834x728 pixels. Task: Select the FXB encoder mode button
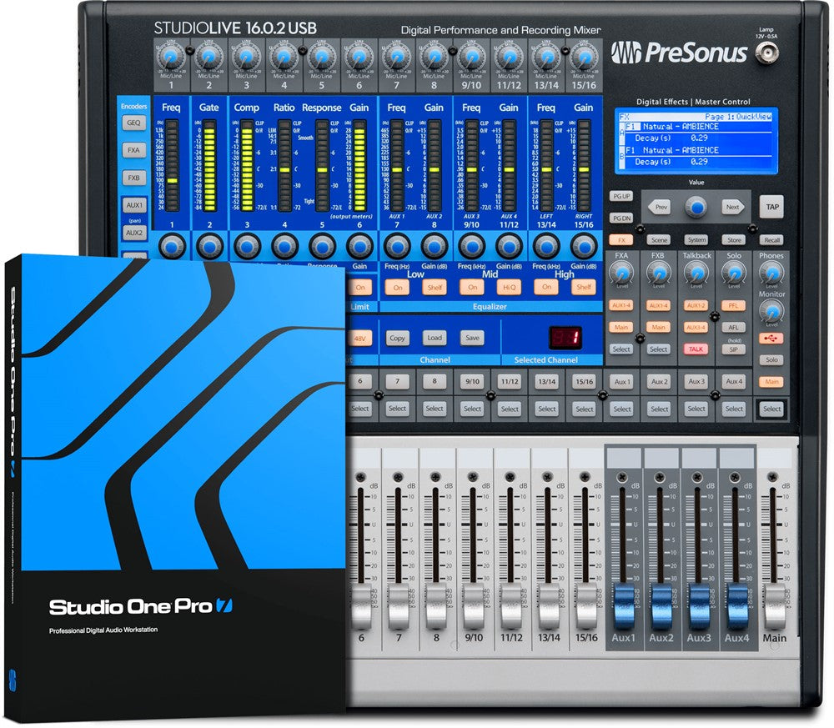point(133,178)
